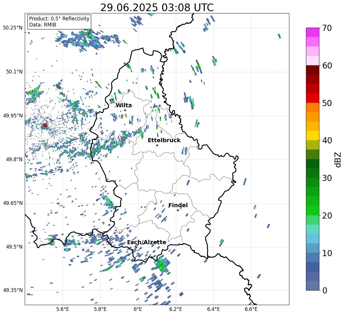The image size is (345, 315).
Task: Click the Wiltz cross marker
Action: coord(125,110)
